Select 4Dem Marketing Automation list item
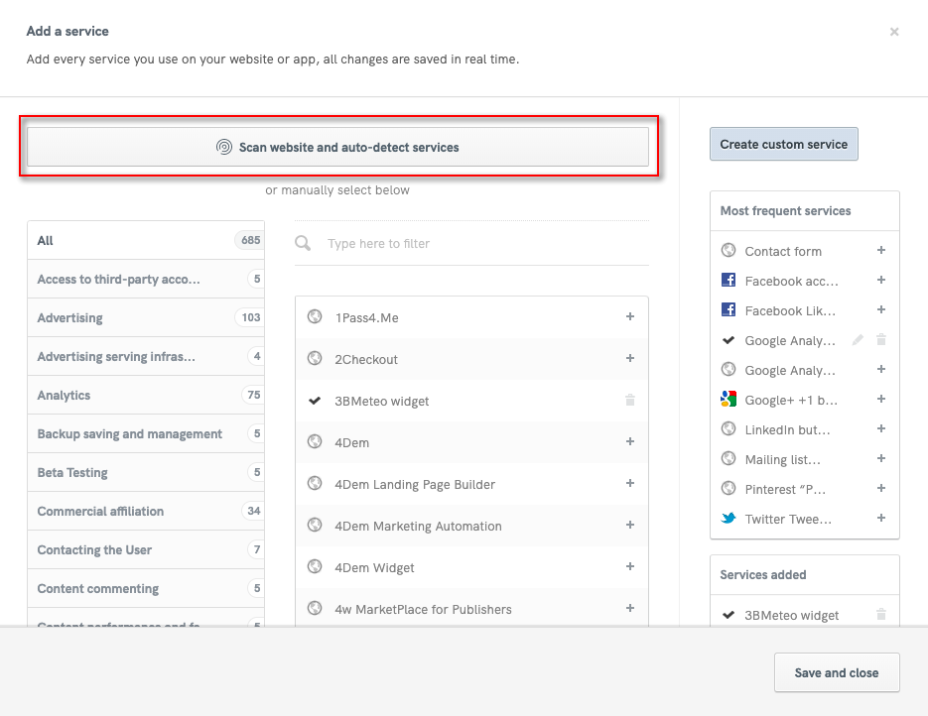This screenshot has height=716, width=928. pyautogui.click(x=418, y=527)
